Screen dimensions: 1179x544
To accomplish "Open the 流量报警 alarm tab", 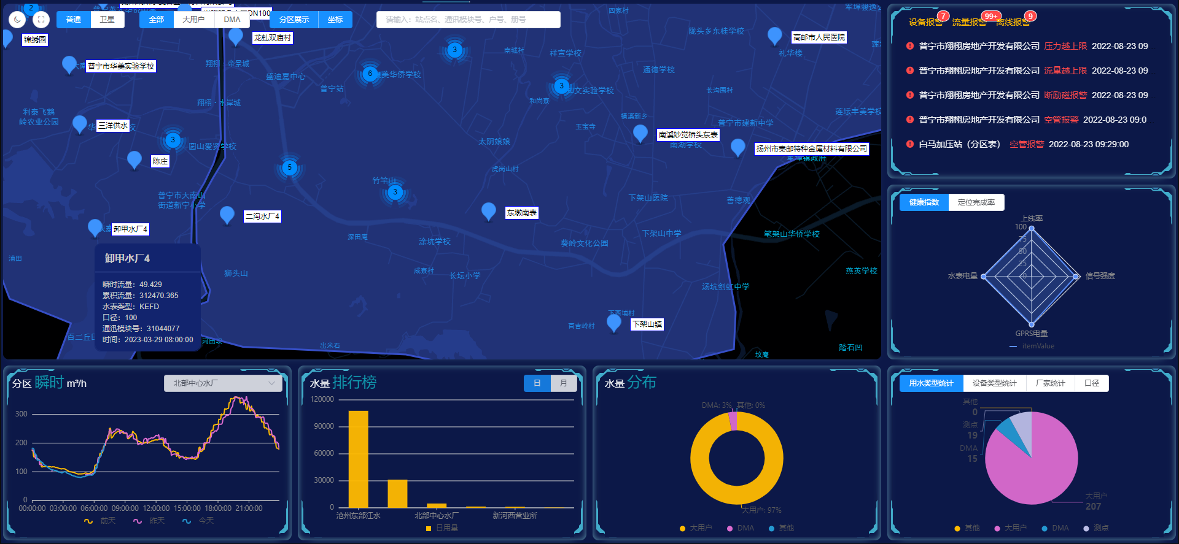I will [x=969, y=22].
